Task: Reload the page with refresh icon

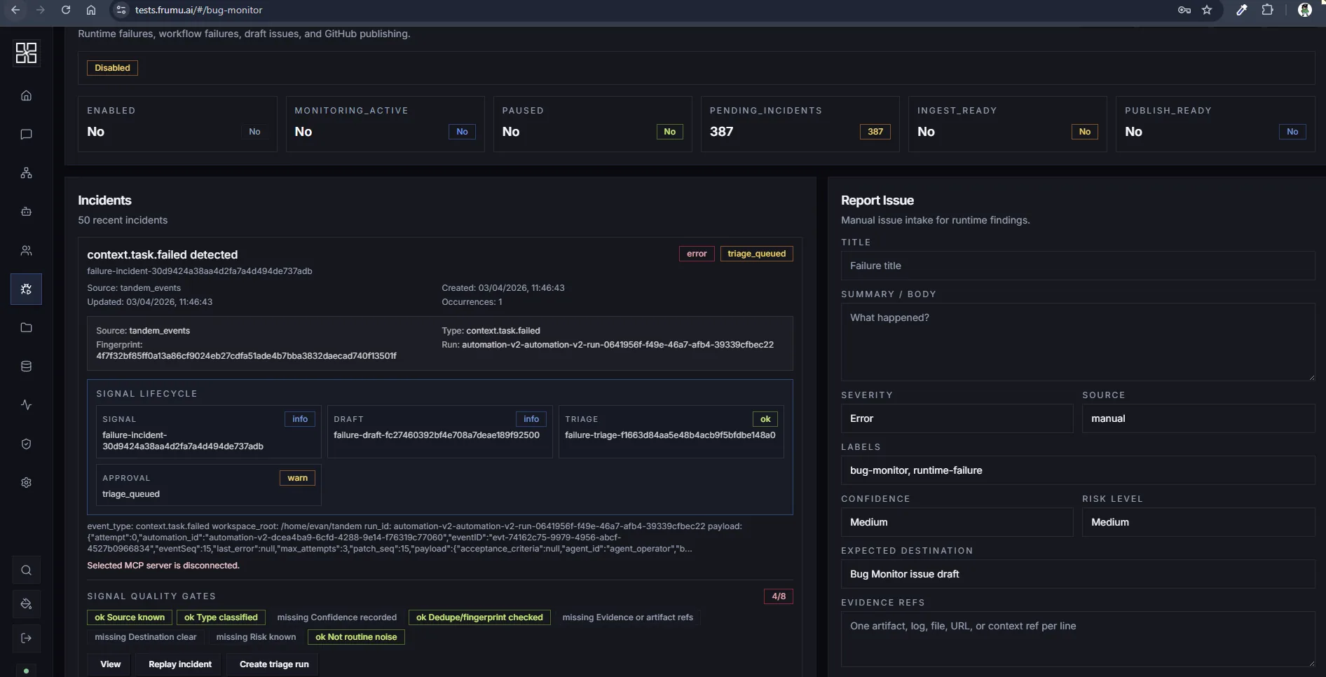Action: (x=65, y=10)
